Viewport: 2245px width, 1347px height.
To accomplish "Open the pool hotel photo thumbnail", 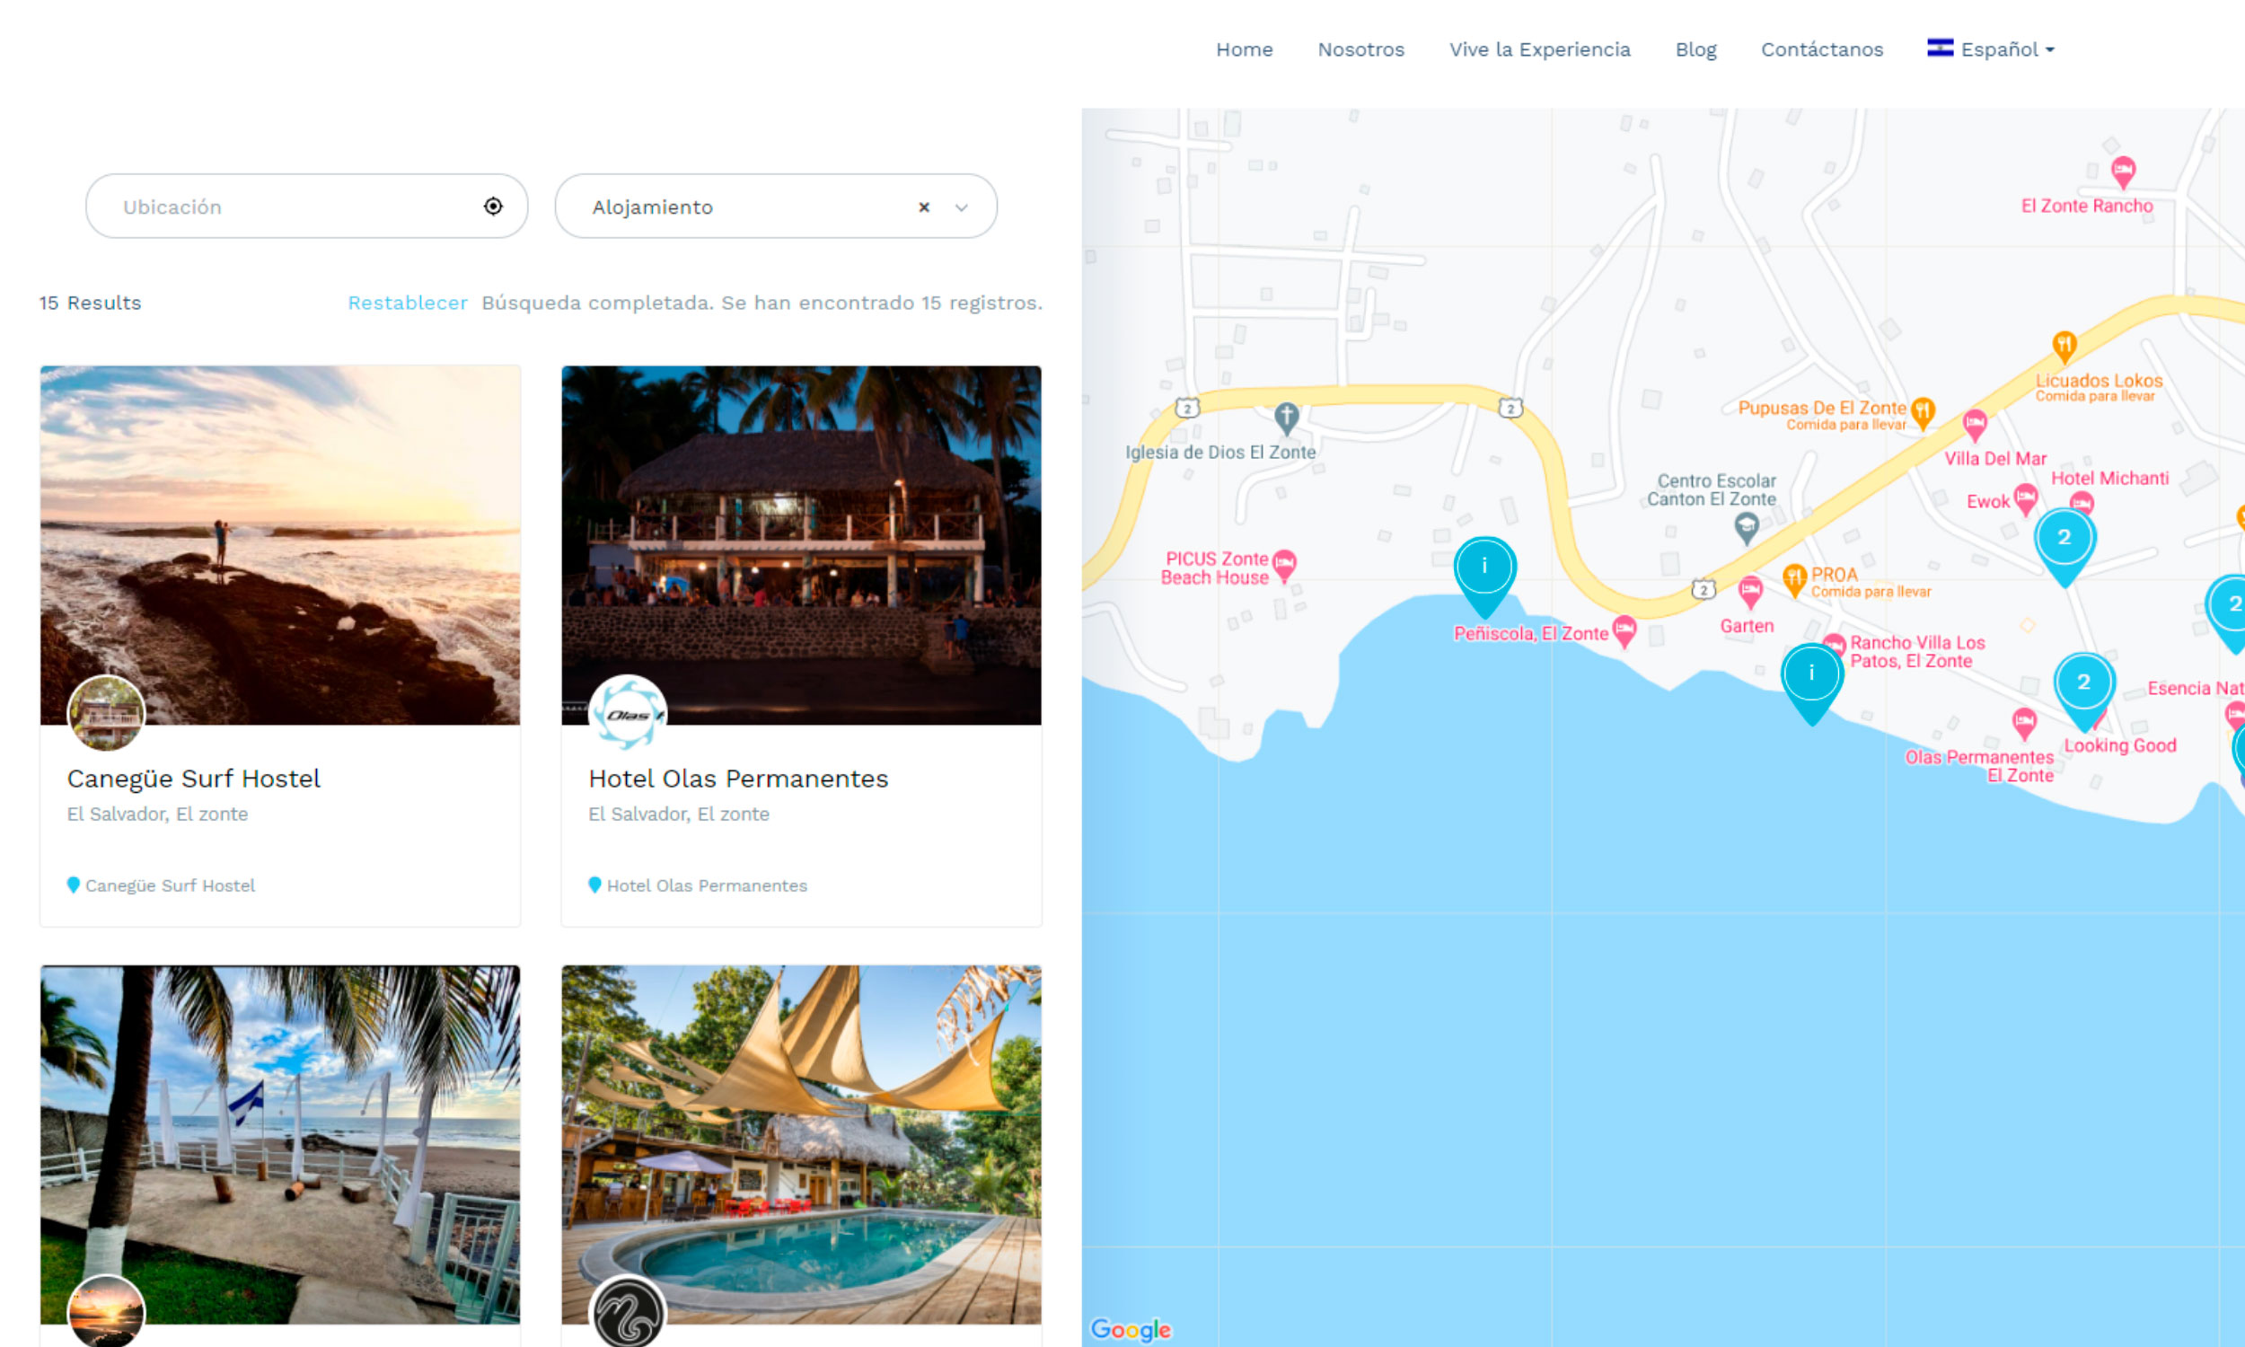I will coord(800,1144).
